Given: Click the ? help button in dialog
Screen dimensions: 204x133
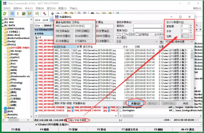Looking at the screenshot, I should 161,38.
